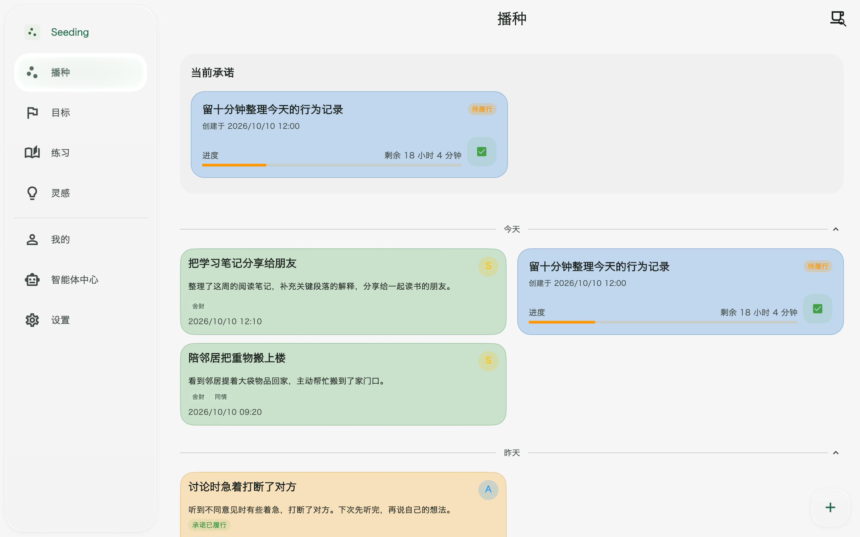Click the 目标 flag icon

pyautogui.click(x=32, y=112)
